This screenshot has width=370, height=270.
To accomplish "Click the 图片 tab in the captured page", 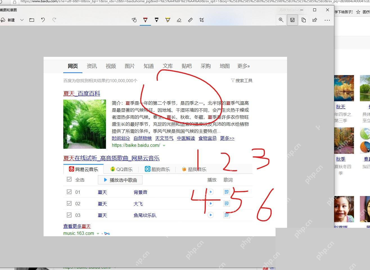I will [x=130, y=66].
